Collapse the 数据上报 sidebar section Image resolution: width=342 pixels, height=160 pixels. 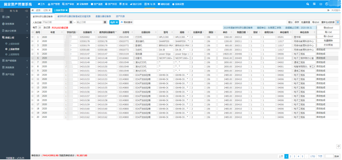click(15, 38)
